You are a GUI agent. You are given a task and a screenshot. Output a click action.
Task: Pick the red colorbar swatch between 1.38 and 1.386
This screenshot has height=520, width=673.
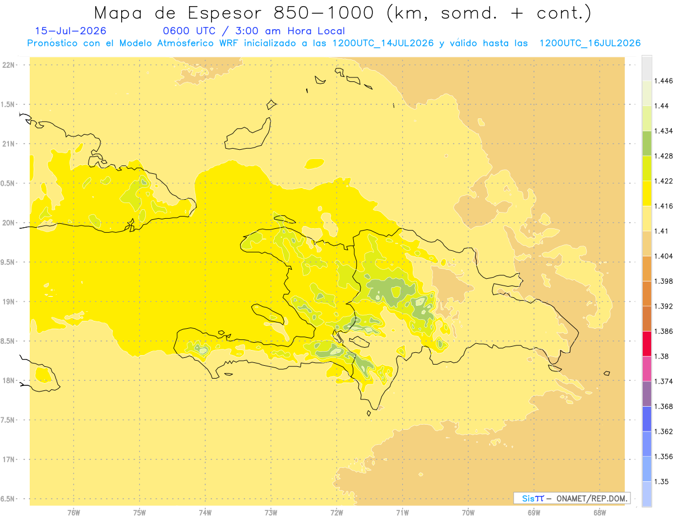point(647,344)
